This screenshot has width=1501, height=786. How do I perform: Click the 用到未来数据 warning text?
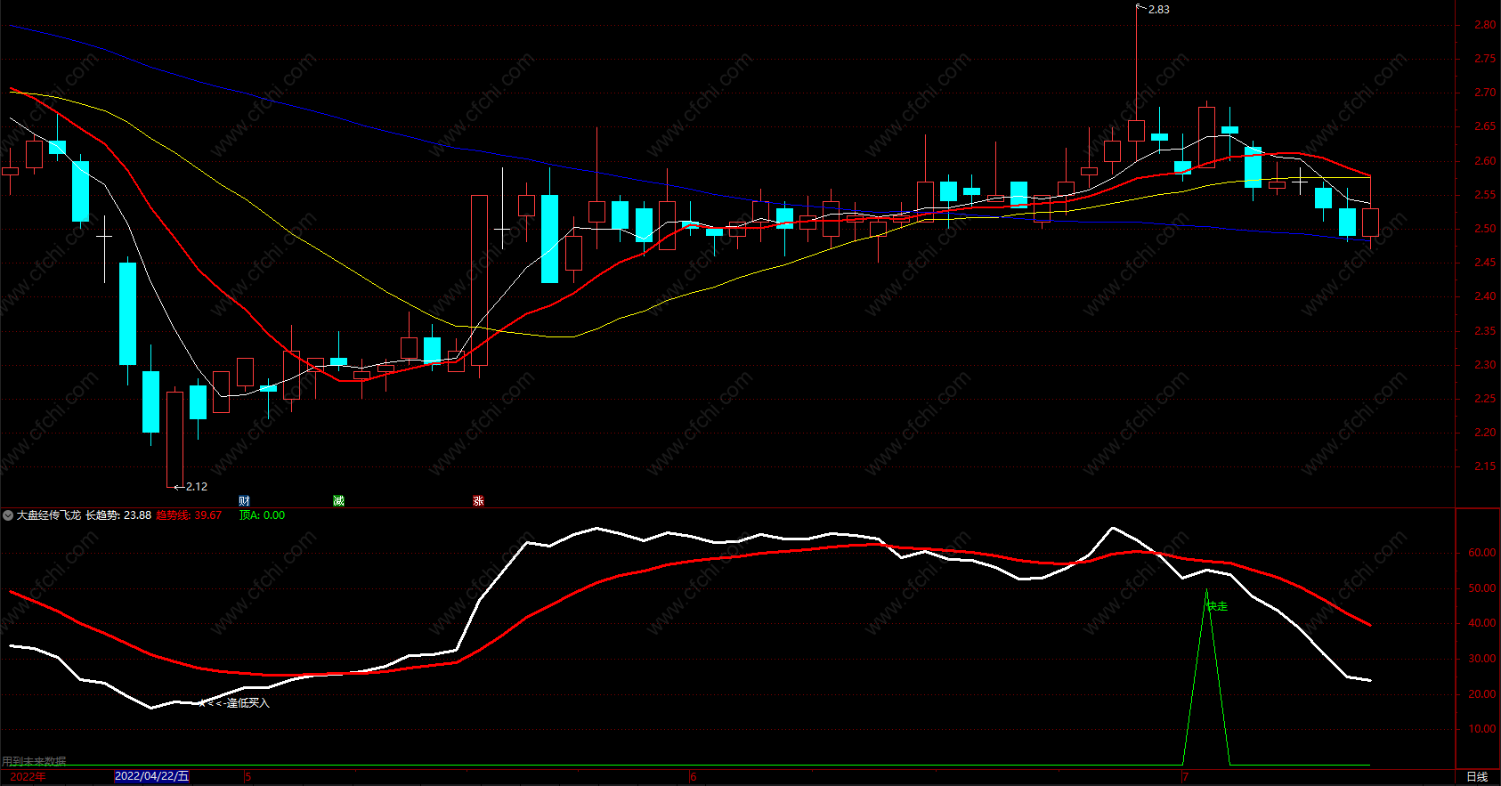[x=34, y=761]
